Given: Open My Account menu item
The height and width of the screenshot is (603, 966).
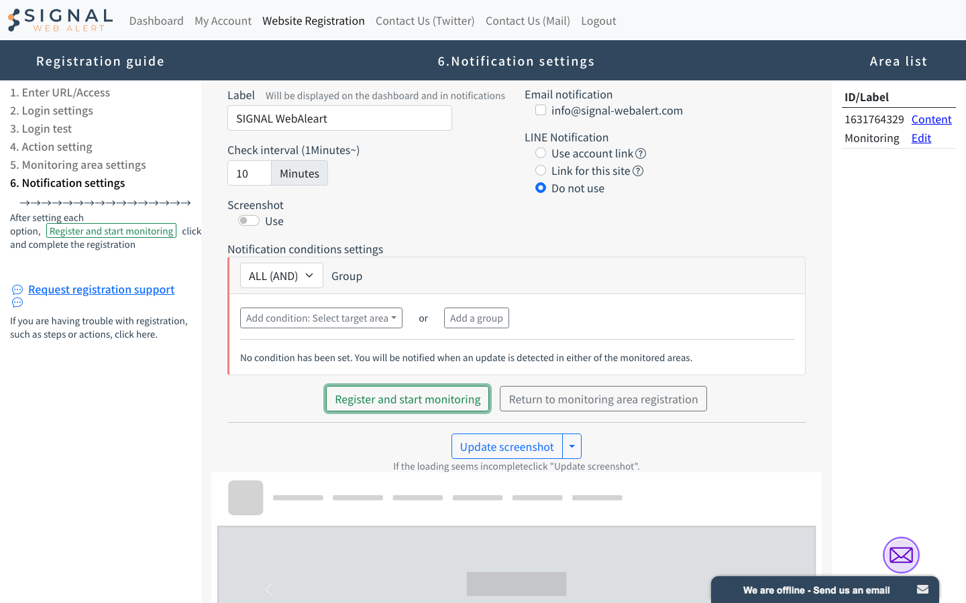Looking at the screenshot, I should pos(223,21).
